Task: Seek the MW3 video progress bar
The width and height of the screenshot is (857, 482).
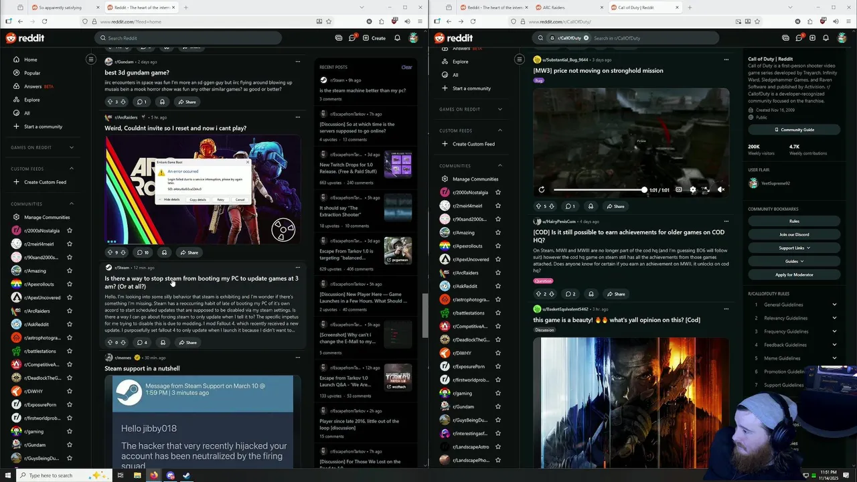Action: click(600, 190)
